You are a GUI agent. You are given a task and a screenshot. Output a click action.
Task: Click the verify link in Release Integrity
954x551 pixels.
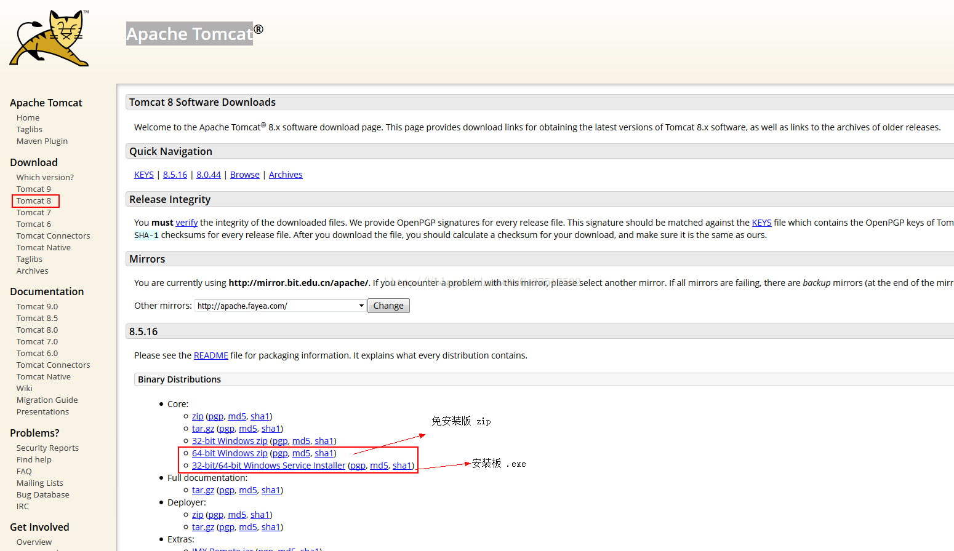coord(186,223)
